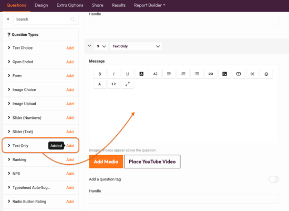Add a Ranking question
The image size is (289, 211).
tap(70, 159)
